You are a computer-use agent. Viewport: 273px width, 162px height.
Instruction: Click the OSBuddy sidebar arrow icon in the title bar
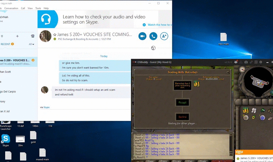coord(256,62)
